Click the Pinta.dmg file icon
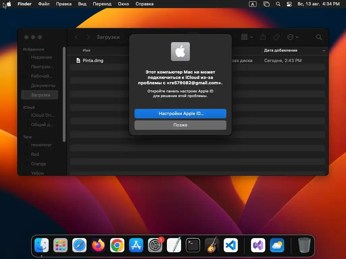This screenshot has width=346, height=259. pos(78,60)
